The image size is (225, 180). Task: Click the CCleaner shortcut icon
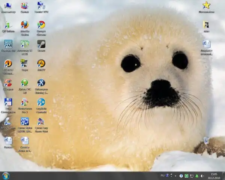click(8, 83)
